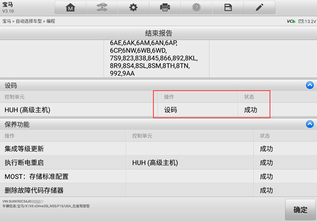Click the 编程 breadcrumb item
317x222 pixels.
pos(50,21)
